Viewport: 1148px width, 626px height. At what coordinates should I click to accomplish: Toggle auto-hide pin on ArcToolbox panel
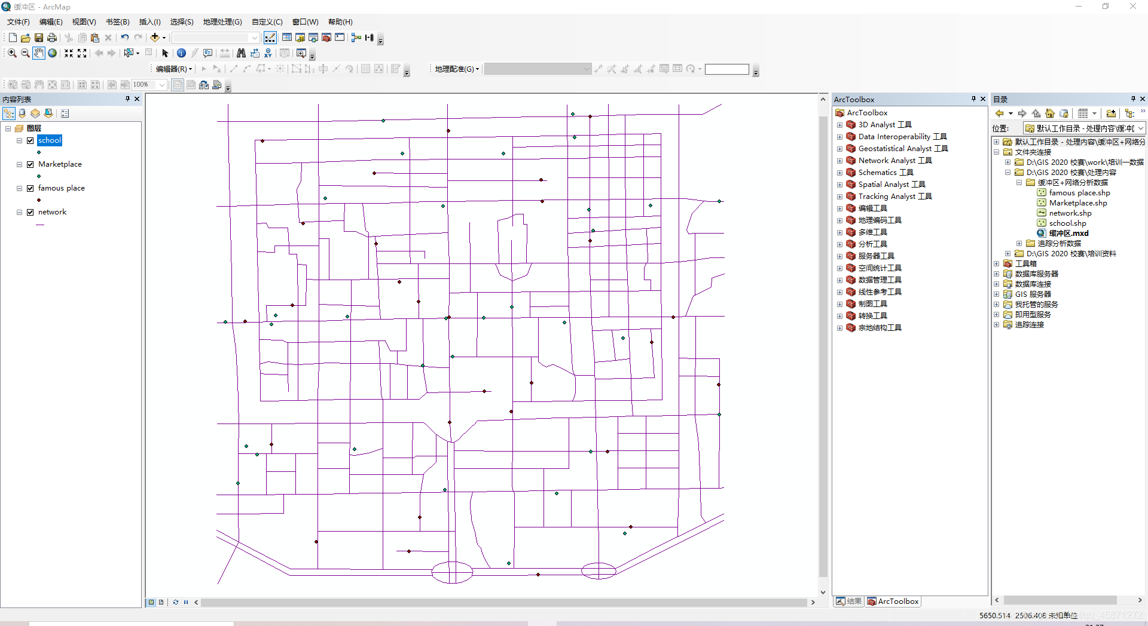(973, 99)
